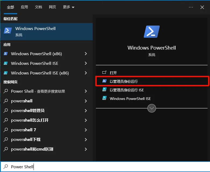
Task: Open the powershell和cmd区别 web suggestion
Action: pos(32,149)
